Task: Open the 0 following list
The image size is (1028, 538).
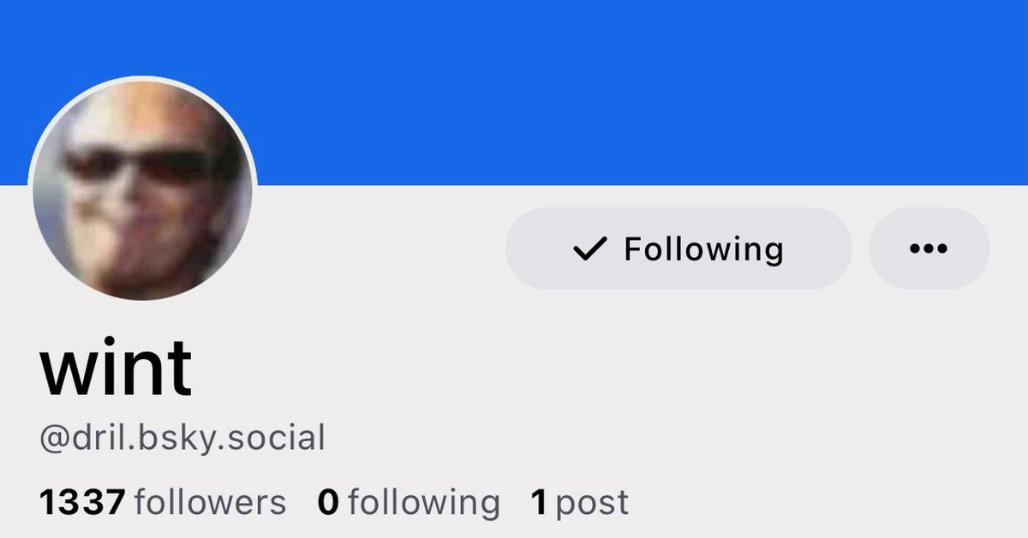Action: point(409,502)
